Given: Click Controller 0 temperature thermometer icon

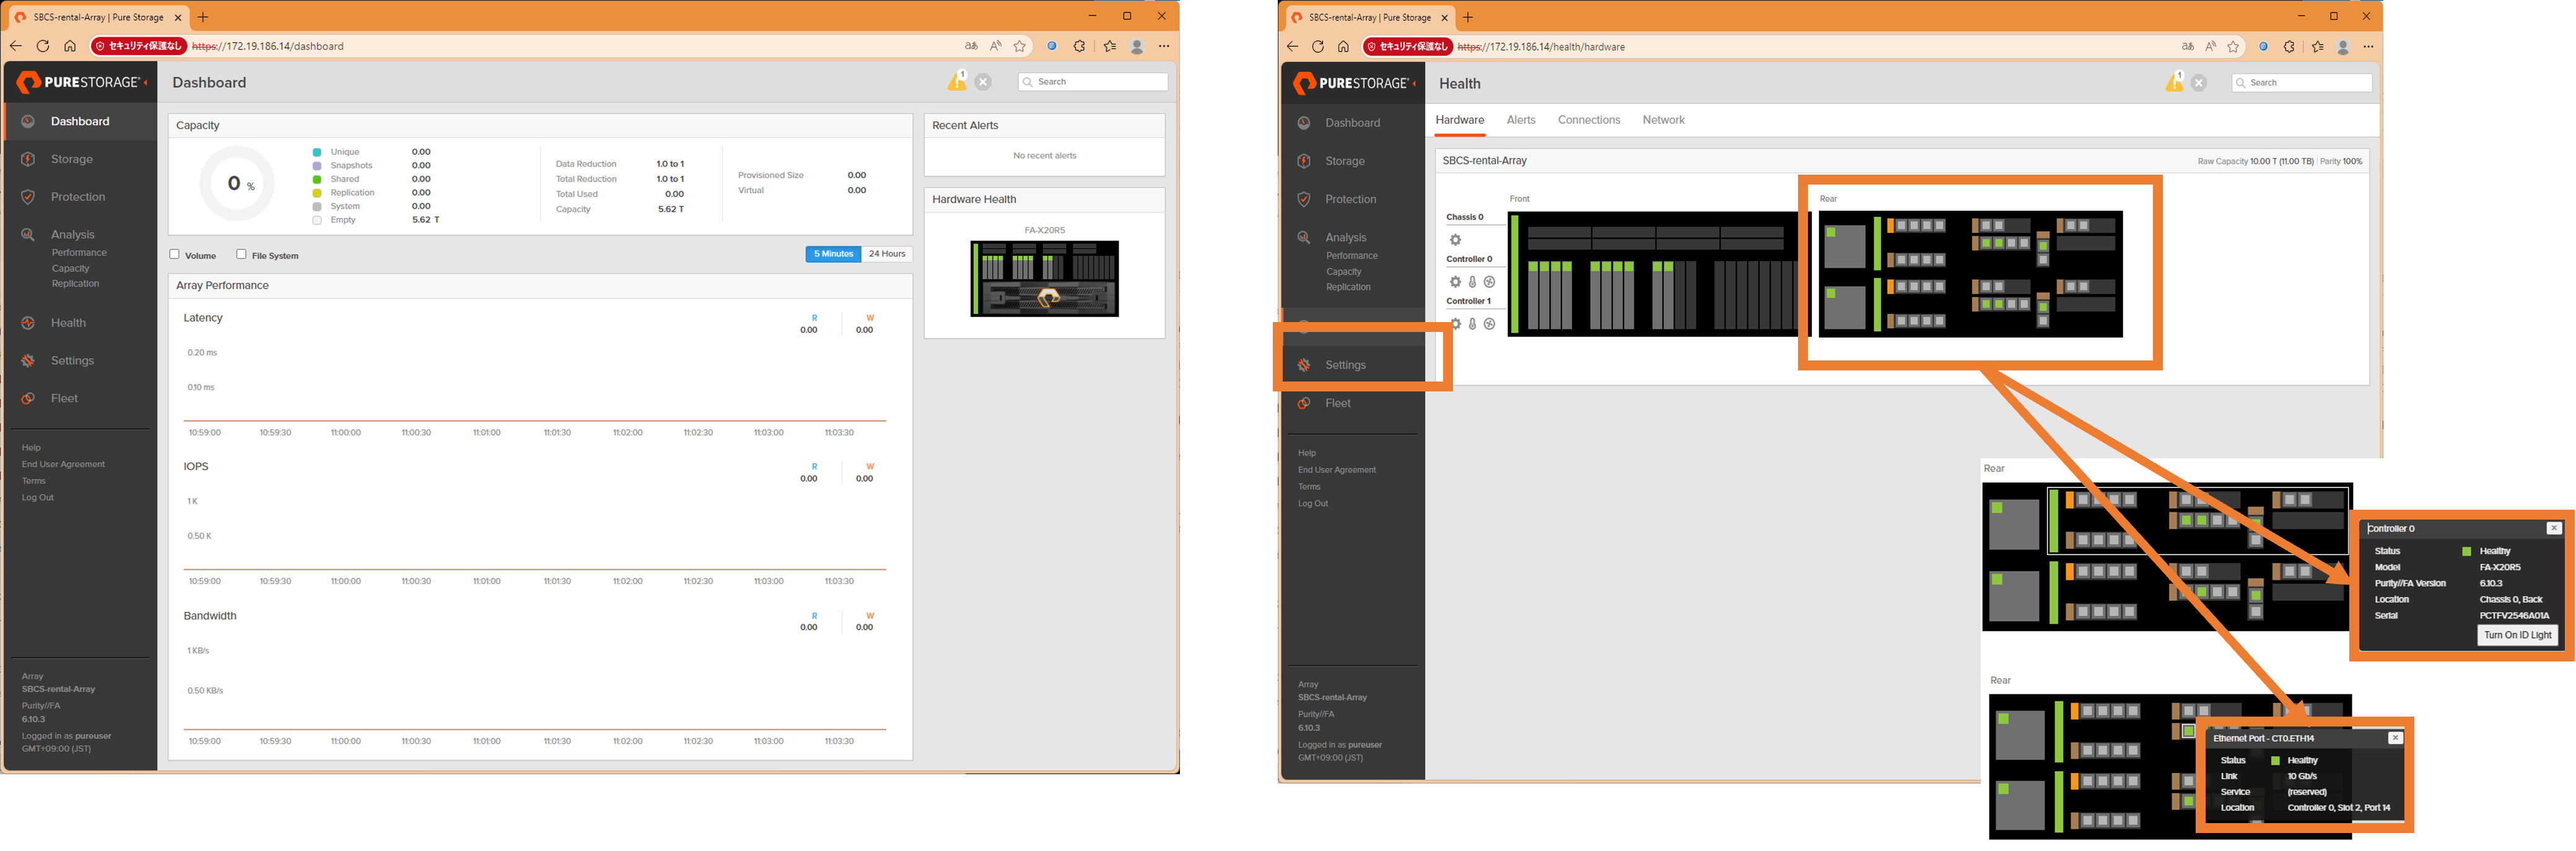Looking at the screenshot, I should tap(1472, 282).
